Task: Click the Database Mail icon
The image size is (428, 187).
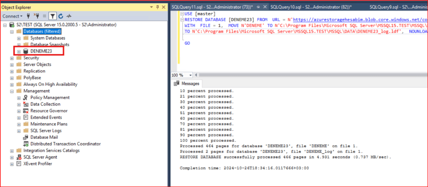Action: 26,137
